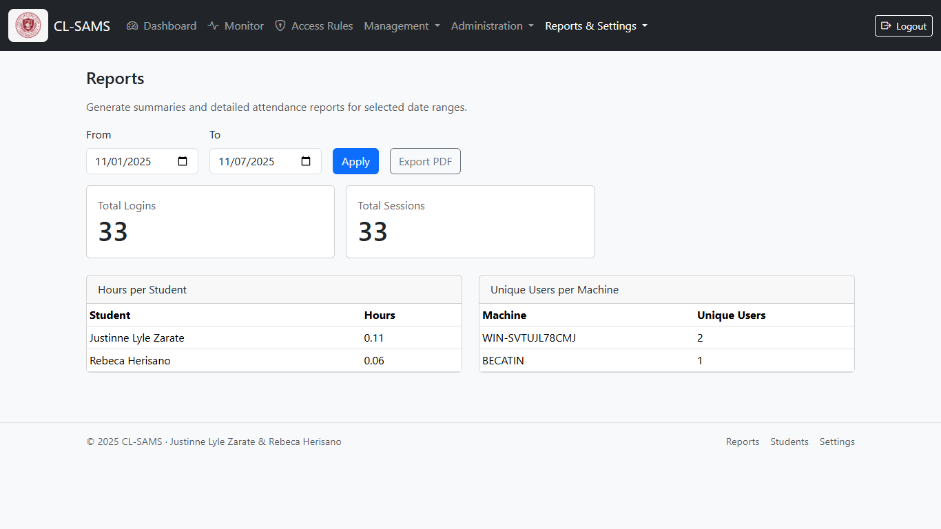The image size is (941, 529).
Task: Open the From date calendar picker icon
Action: (x=183, y=161)
